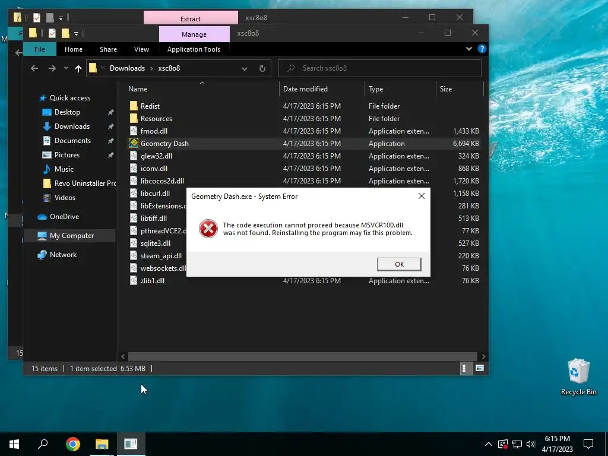Select the libcurl.dll file
The image size is (608, 456).
click(x=155, y=193)
